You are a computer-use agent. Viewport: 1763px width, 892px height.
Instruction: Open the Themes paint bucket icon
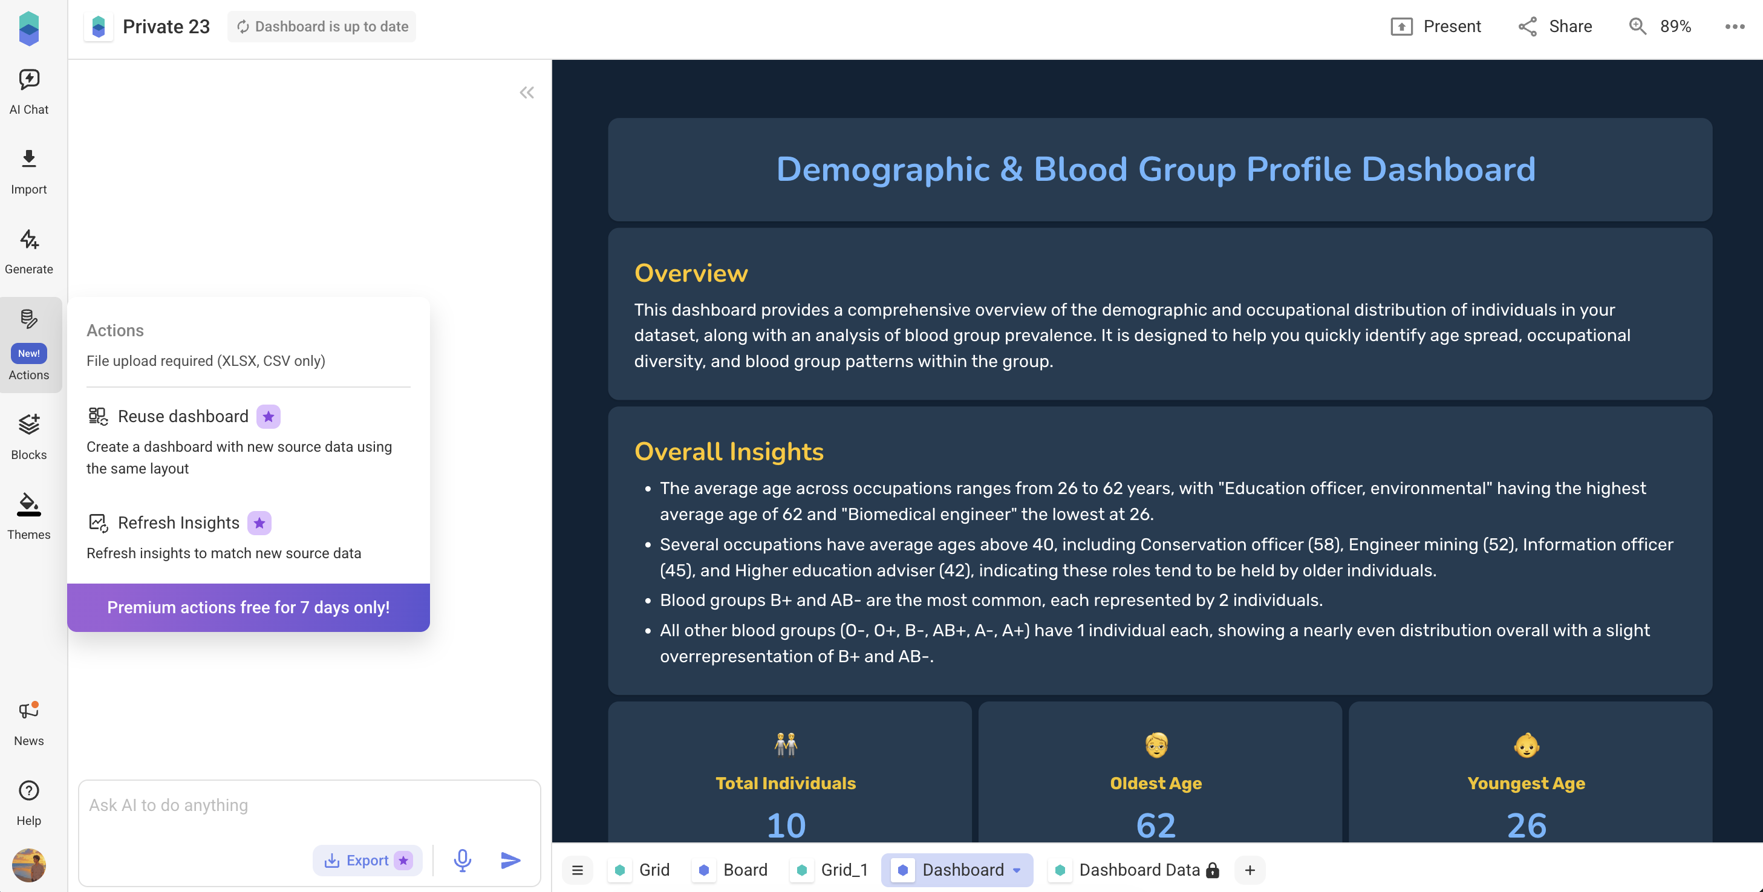coord(29,504)
